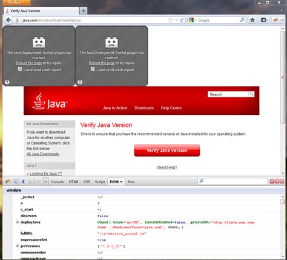Screen dimensions: 287x260
Task: Uncheck first plugin's send crash report checkbox
Action: coord(20,69)
